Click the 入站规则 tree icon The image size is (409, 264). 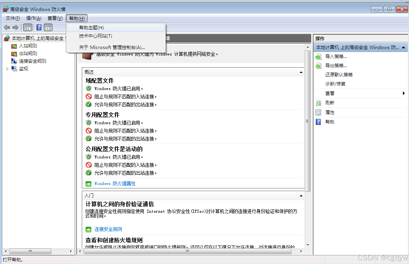14,46
